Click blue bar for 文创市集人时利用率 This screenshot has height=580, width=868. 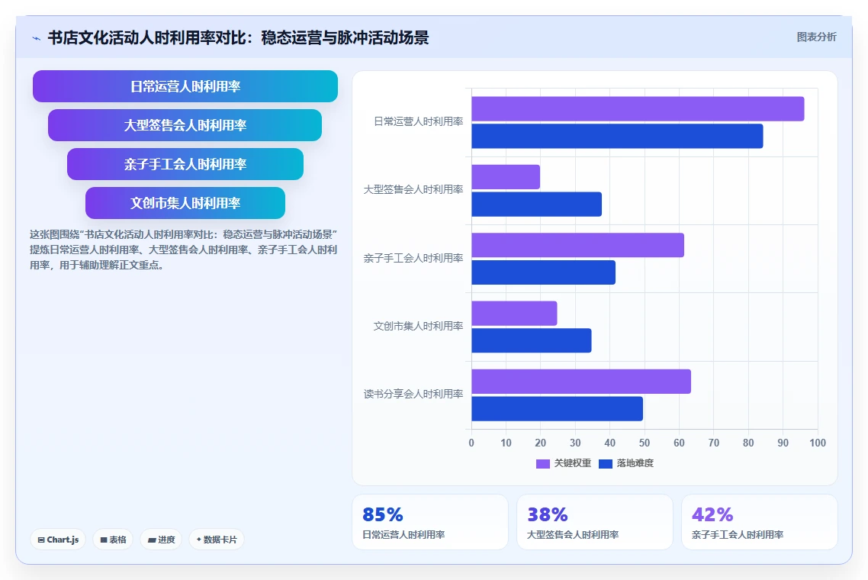click(532, 340)
